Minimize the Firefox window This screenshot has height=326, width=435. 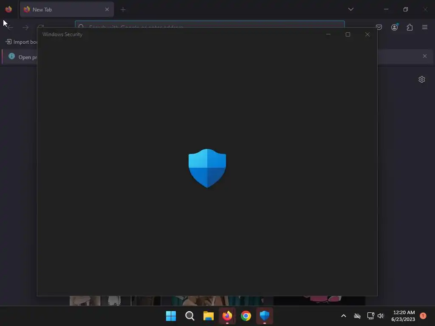click(x=386, y=9)
